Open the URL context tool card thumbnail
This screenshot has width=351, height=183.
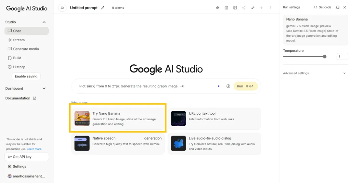pyautogui.click(x=178, y=119)
